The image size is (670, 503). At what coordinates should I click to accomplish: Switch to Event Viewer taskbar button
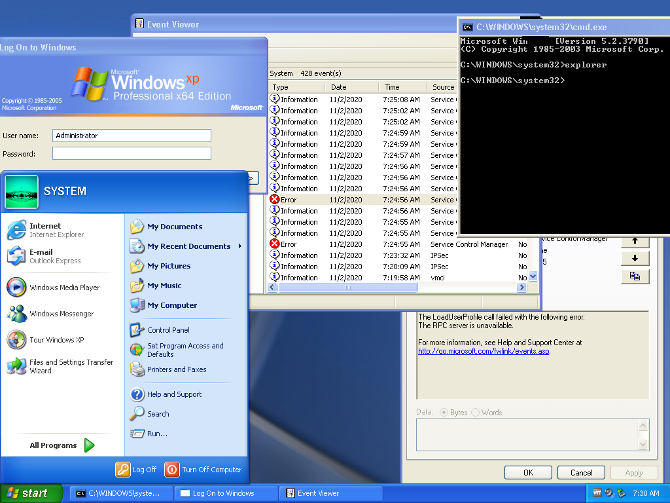[x=330, y=493]
